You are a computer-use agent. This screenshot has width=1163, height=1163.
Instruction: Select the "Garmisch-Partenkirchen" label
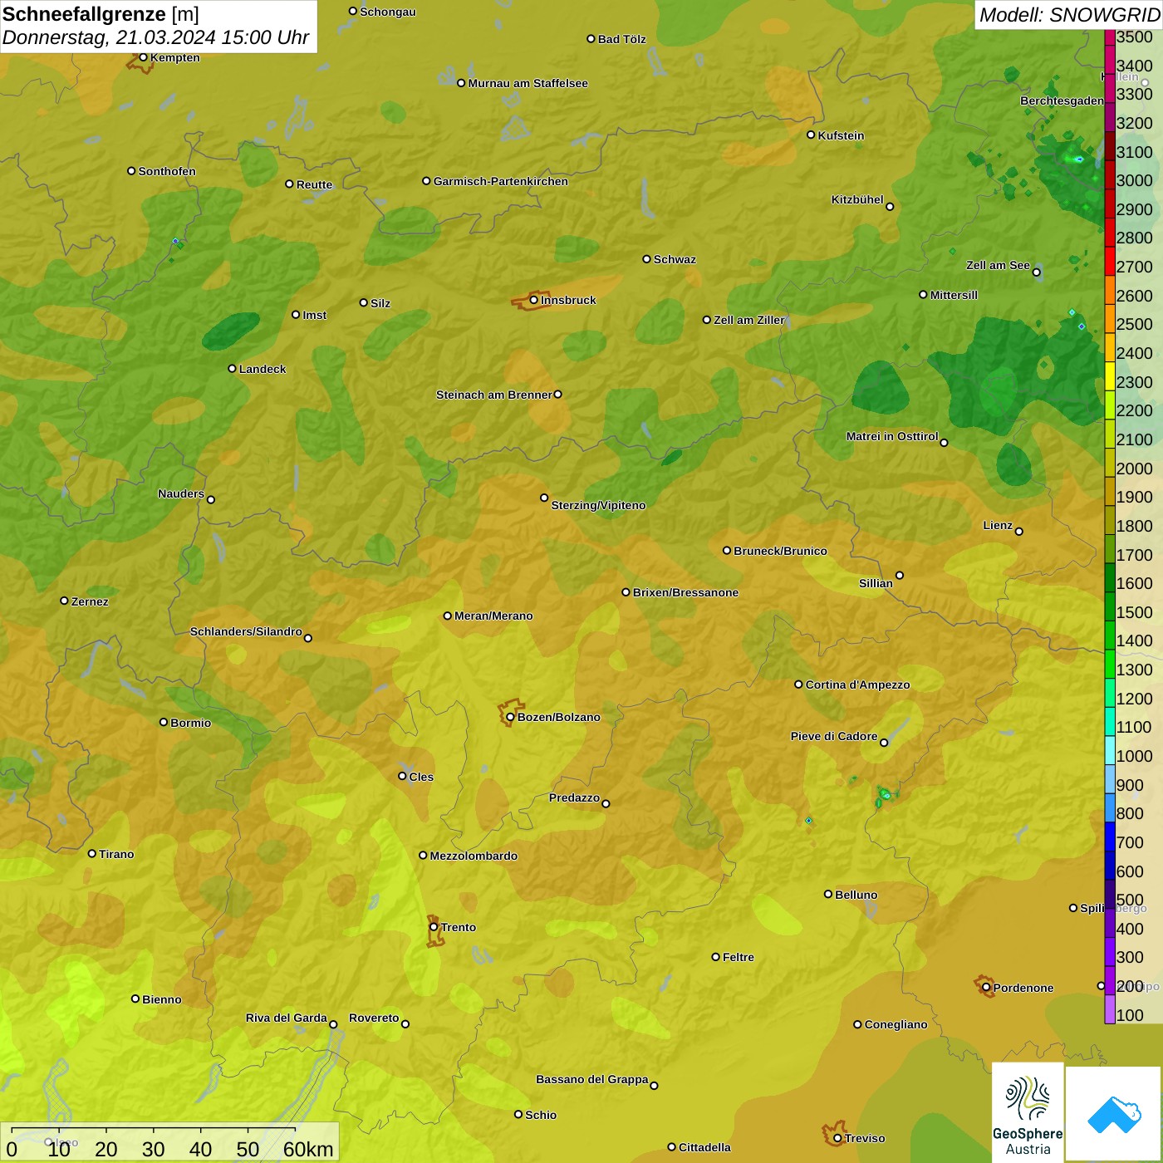pos(501,181)
